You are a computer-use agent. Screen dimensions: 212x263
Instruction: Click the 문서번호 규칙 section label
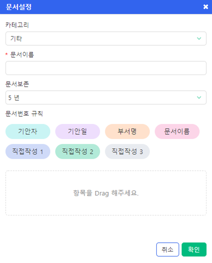point(24,114)
